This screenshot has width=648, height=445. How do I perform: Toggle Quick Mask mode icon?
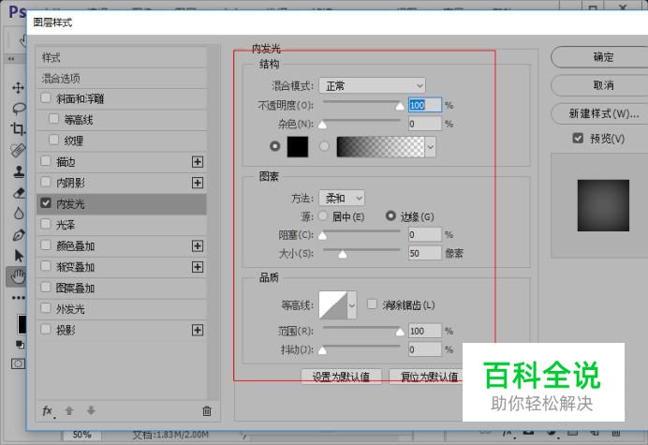coord(18,363)
